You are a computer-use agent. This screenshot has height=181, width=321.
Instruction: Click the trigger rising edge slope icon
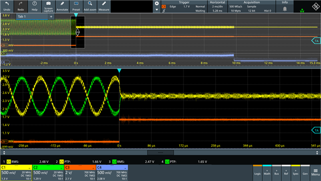[x=164, y=11]
